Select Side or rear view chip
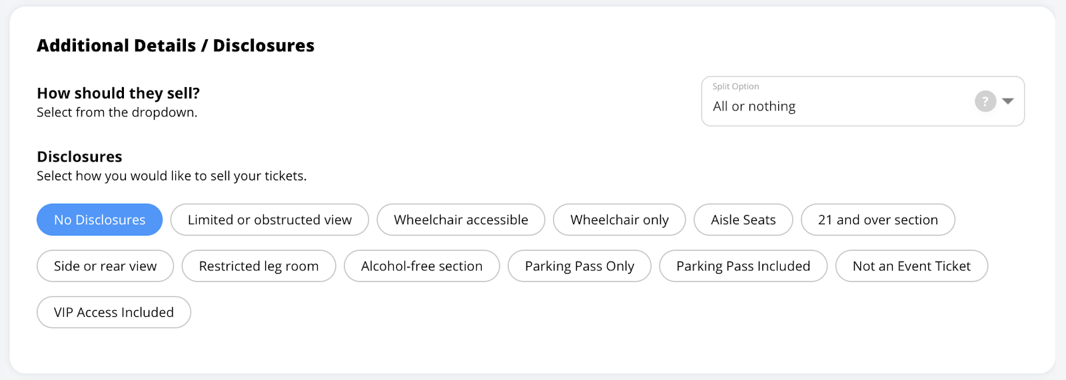 [x=105, y=266]
